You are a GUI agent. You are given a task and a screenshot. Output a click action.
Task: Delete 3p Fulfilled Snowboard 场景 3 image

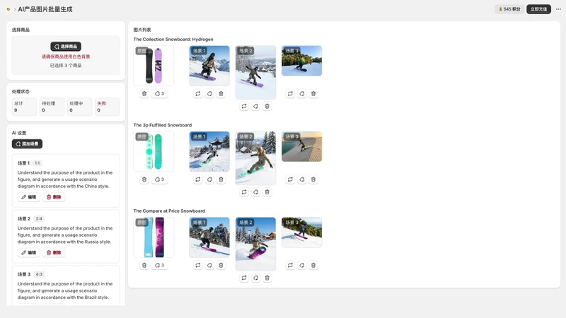(313, 179)
